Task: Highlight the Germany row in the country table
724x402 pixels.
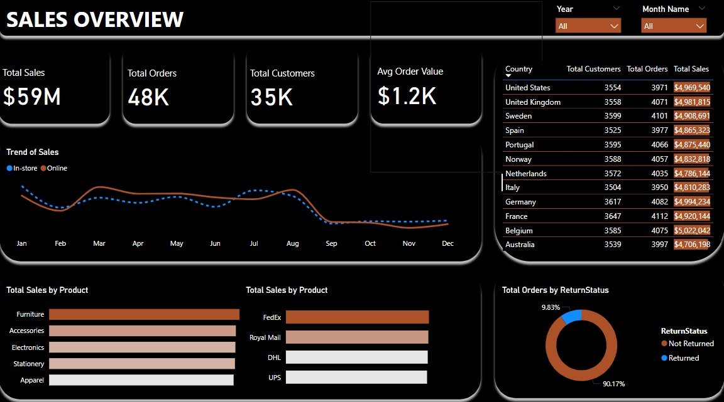Action: (x=566, y=201)
